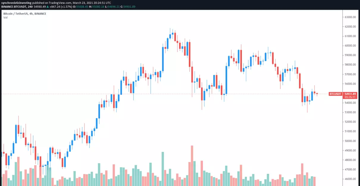Click the 54931.89 current price label

350,94
